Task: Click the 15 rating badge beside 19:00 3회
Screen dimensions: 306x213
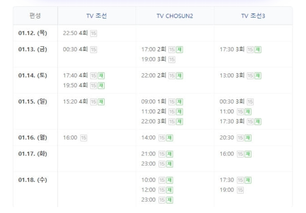Action: pyautogui.click(x=172, y=59)
